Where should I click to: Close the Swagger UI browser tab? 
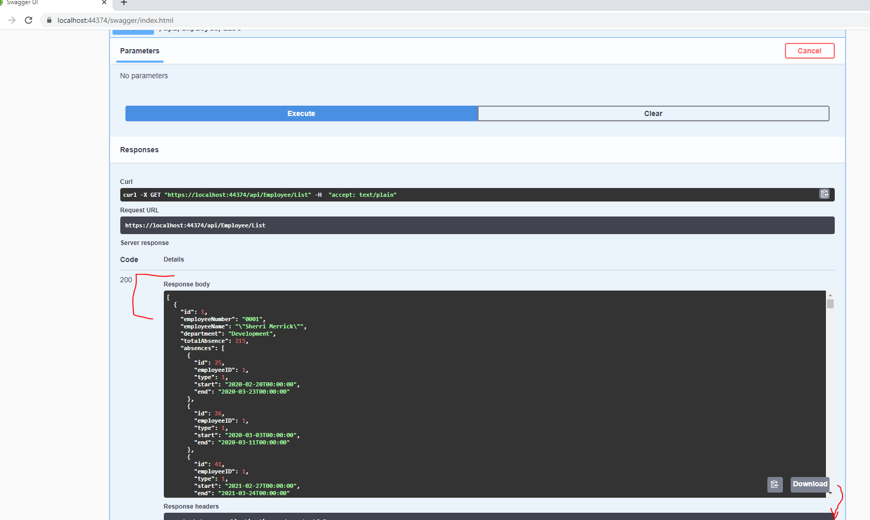coord(104,3)
